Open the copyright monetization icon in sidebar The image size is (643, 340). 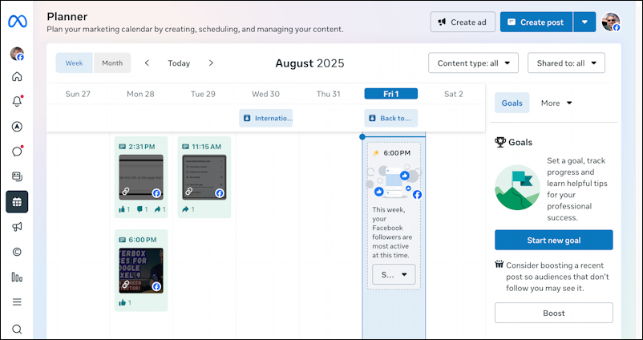[x=17, y=252]
